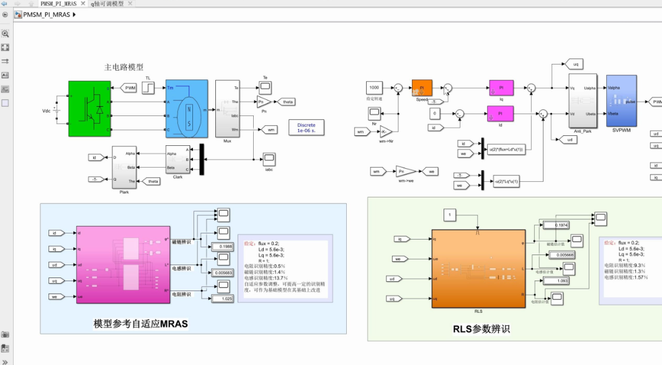The width and height of the screenshot is (662, 365).
Task: Click the screenshot camera icon
Action: pos(5,334)
